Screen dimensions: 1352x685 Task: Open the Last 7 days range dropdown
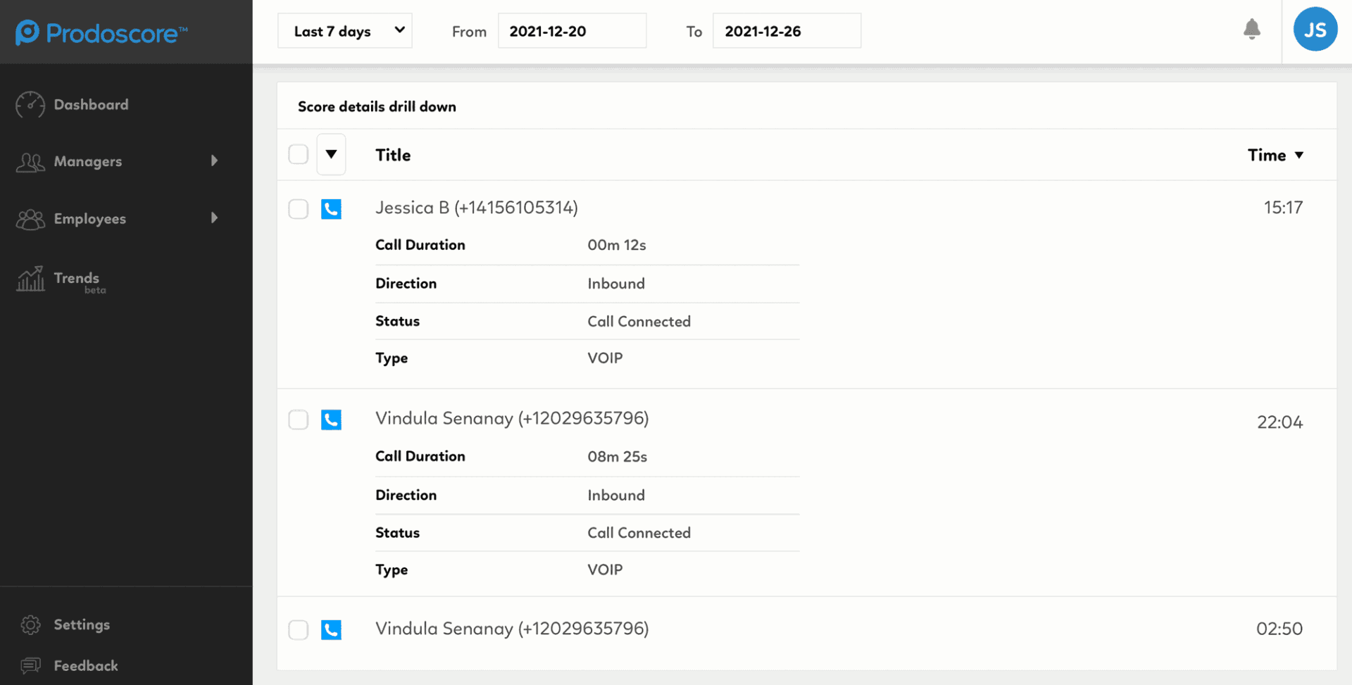tap(345, 31)
